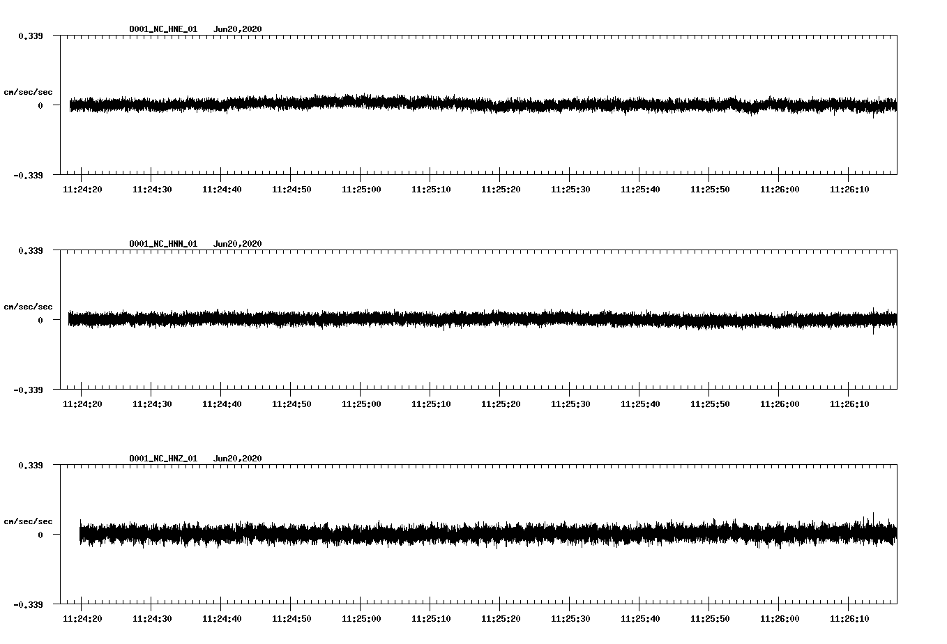Image resolution: width=947 pixels, height=644 pixels.
Task: Select the 0001_NC_HNE_01 channel title
Action: pos(163,29)
